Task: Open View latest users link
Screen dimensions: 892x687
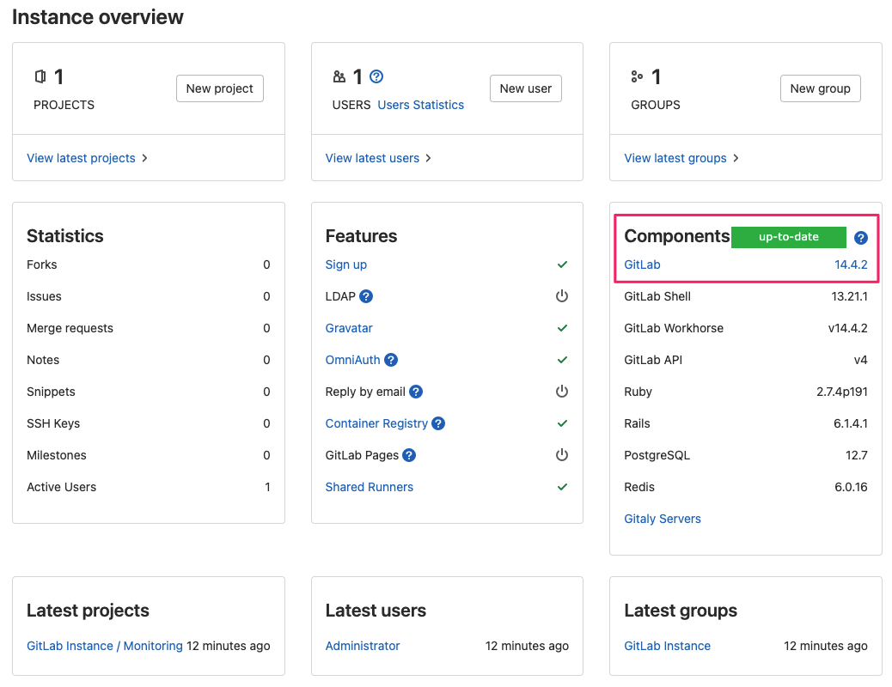Action: point(372,158)
